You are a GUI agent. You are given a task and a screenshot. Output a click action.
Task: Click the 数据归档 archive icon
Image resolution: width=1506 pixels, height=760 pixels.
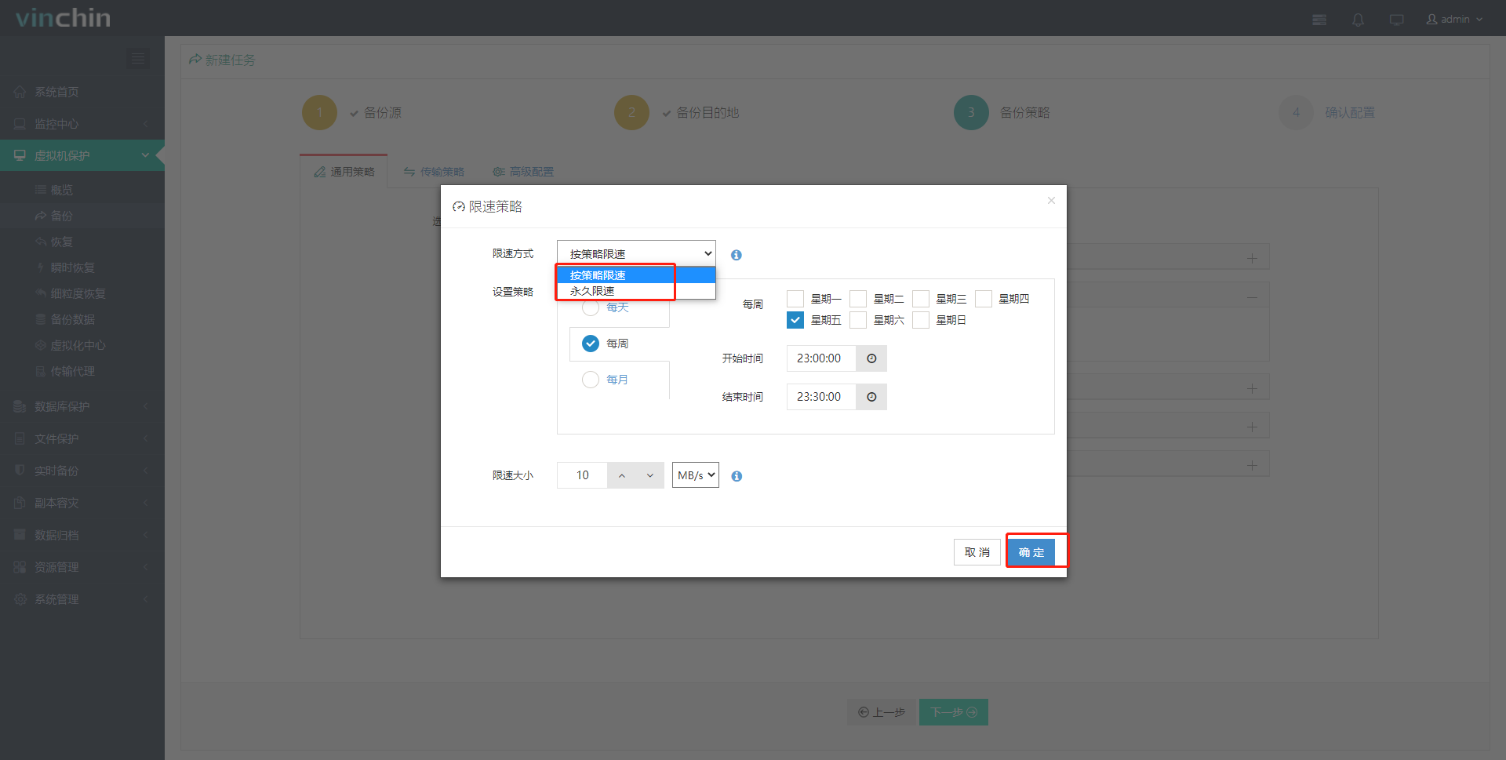point(20,535)
